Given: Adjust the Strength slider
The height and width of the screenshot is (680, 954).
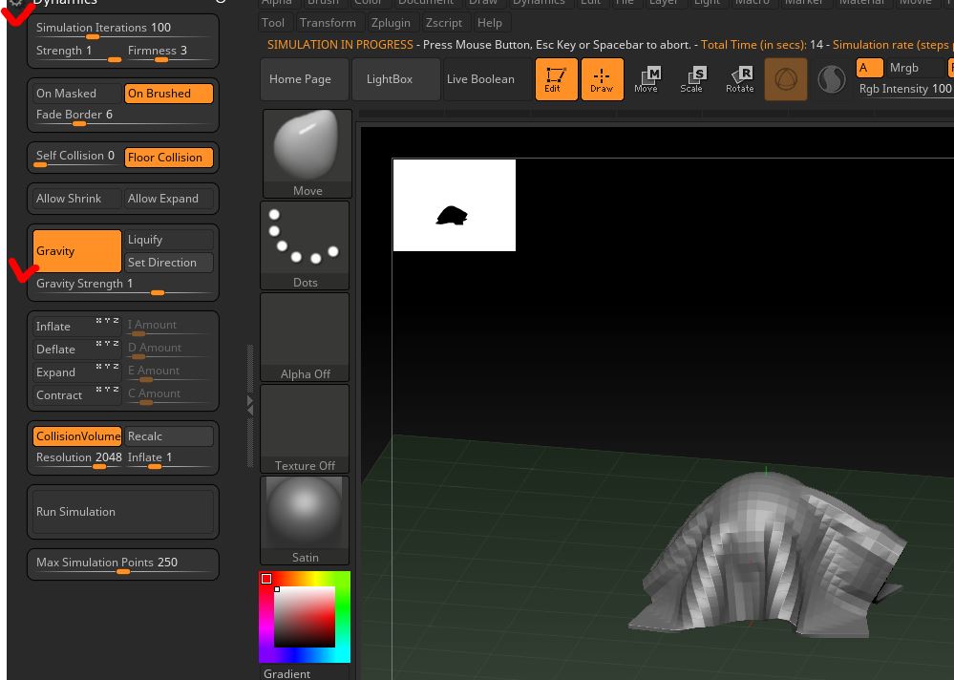Looking at the screenshot, I should [76, 53].
